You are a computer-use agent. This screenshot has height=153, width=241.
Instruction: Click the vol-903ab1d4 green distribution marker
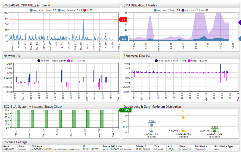[214, 130]
